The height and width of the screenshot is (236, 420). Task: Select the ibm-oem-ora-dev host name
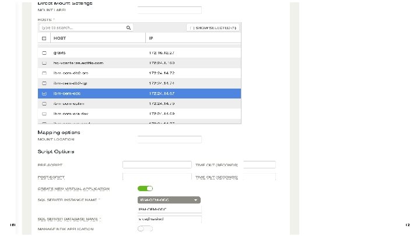point(71,114)
